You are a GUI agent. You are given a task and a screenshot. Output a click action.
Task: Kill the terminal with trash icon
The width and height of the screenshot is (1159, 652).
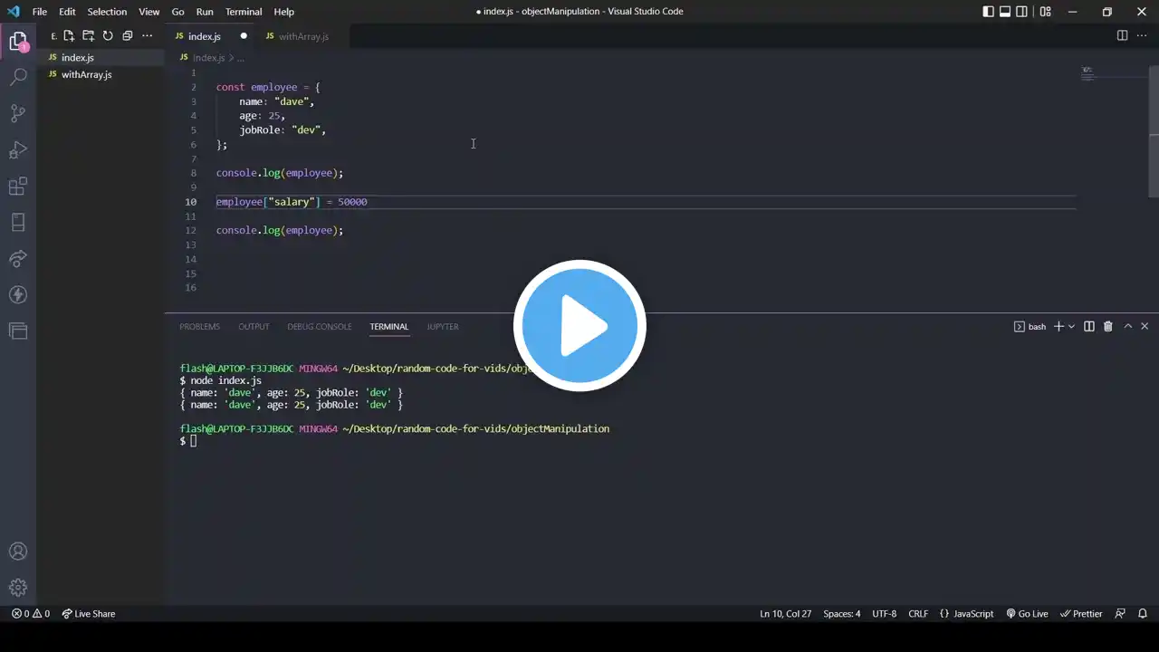click(1108, 327)
